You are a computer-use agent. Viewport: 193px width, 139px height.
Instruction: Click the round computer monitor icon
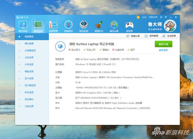click(60, 46)
